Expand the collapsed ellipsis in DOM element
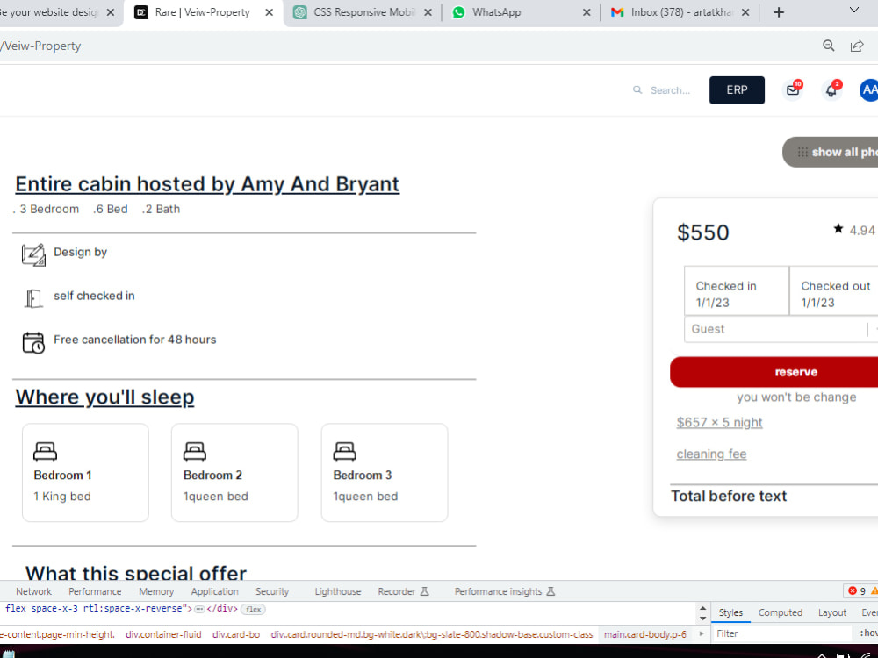Viewport: 878px width, 658px height. coord(199,609)
